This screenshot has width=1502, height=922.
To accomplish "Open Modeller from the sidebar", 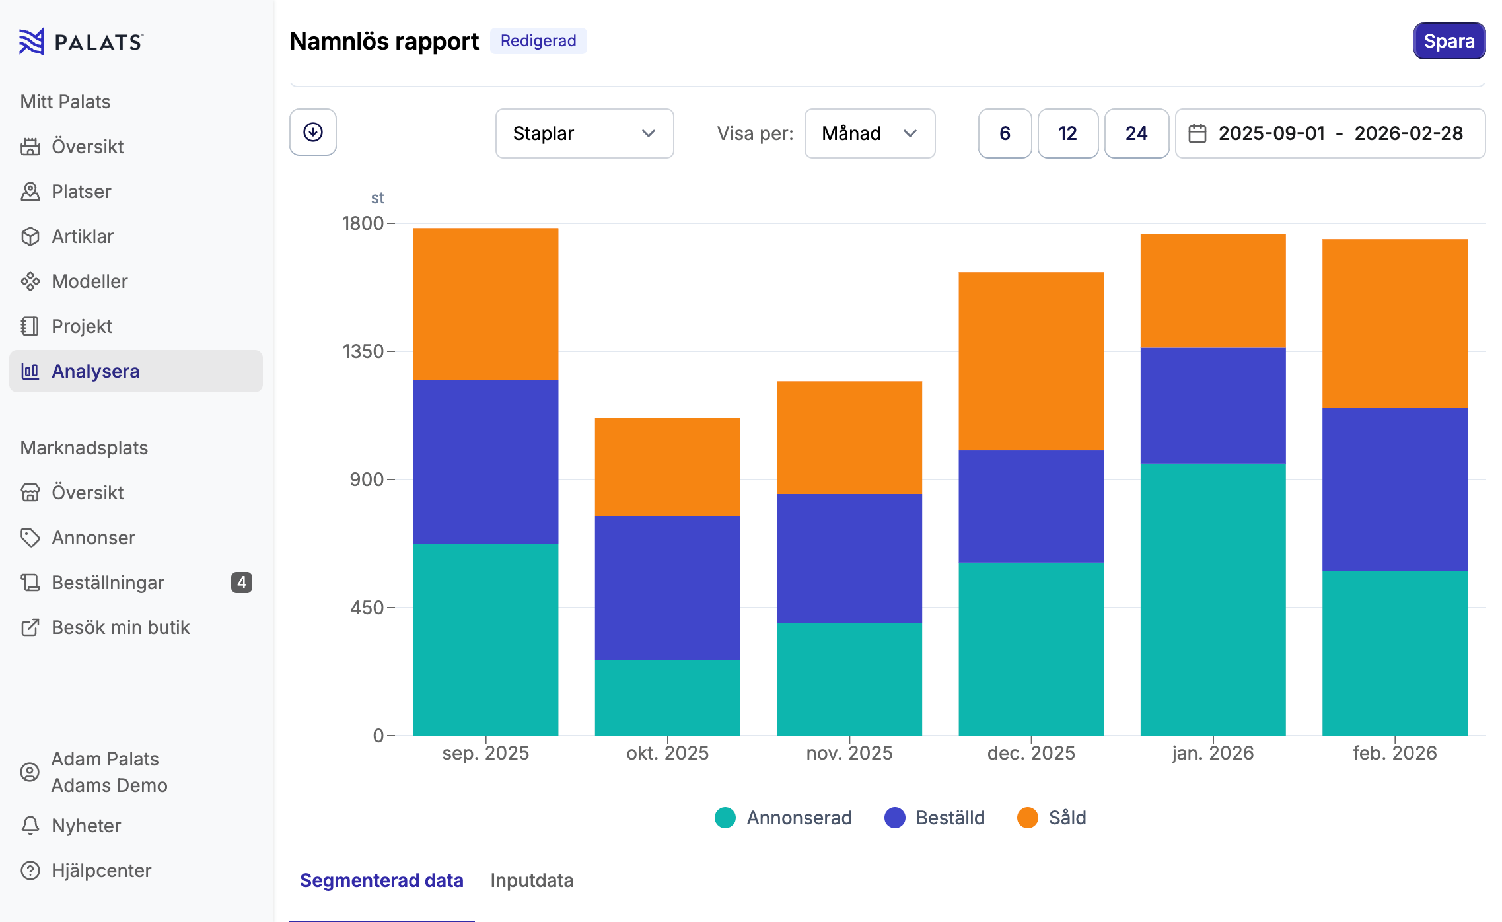I will [89, 281].
